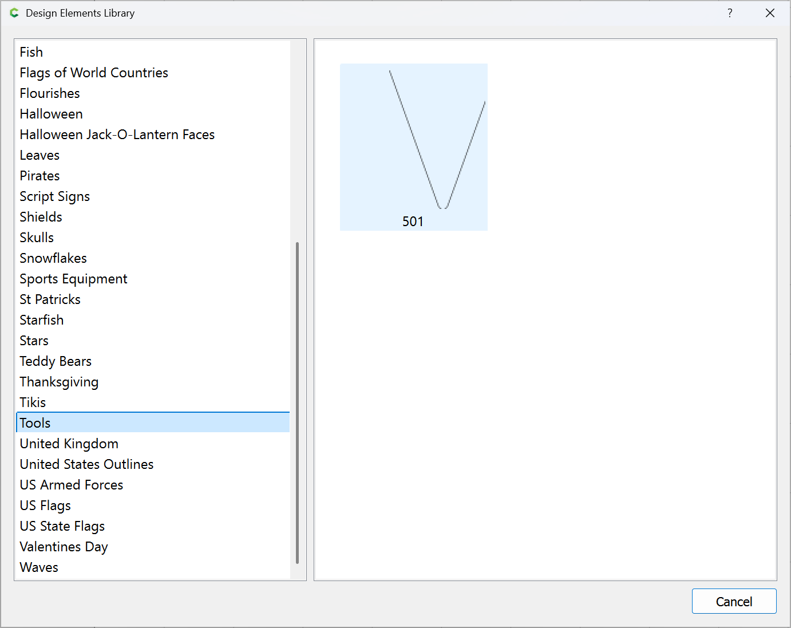This screenshot has width=791, height=628.
Task: Select Script Signs in the list
Action: pyautogui.click(x=55, y=196)
